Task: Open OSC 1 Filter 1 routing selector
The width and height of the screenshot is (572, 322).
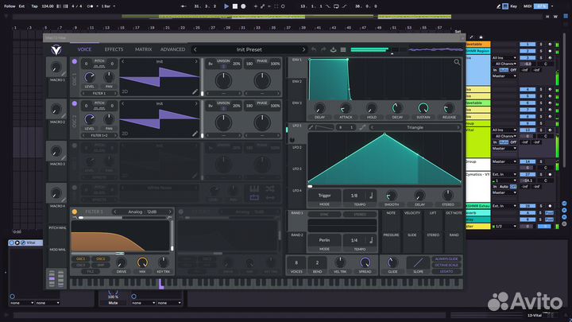Action: (x=99, y=94)
